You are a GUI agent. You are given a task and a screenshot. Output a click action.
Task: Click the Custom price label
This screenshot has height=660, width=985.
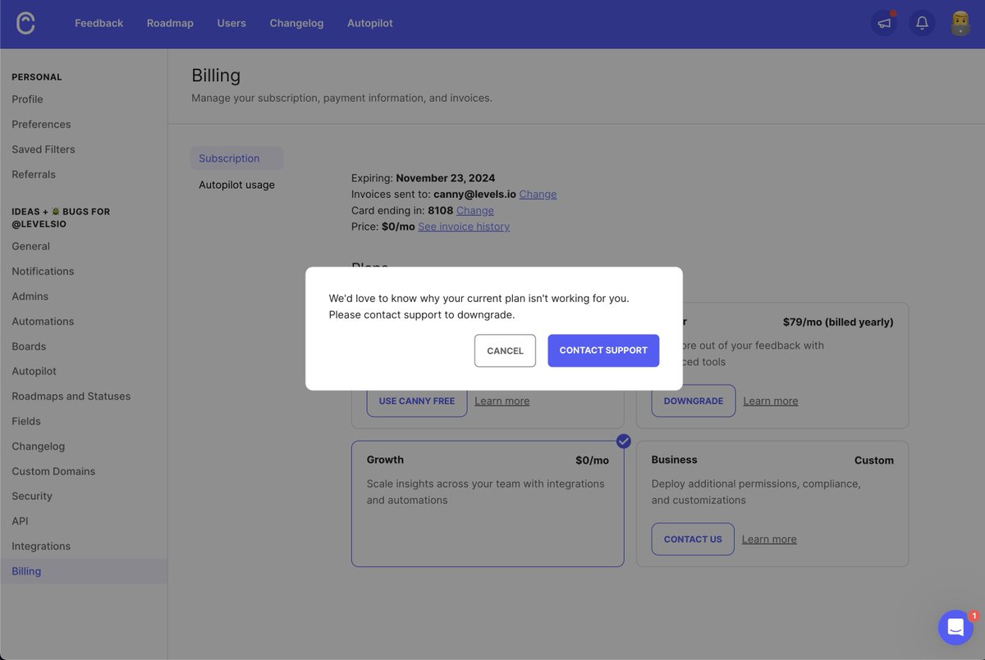click(x=874, y=461)
